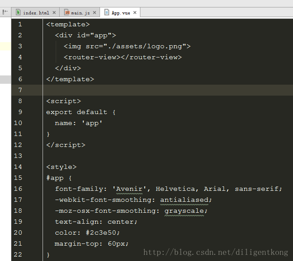Click the closing brace on line 11
Screen dimensions: 293x261
click(x=48, y=134)
